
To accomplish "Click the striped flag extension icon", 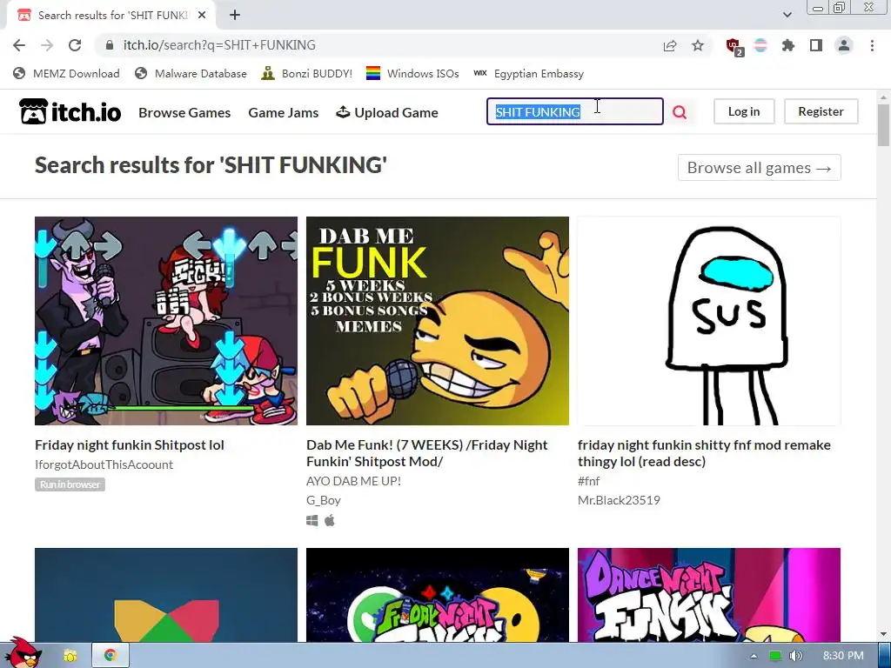I will (760, 45).
